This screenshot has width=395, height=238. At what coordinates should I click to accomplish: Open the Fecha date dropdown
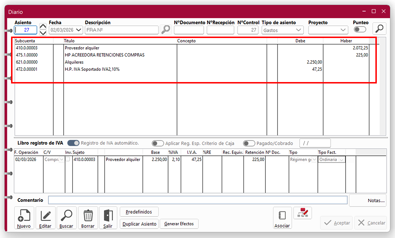click(x=79, y=30)
